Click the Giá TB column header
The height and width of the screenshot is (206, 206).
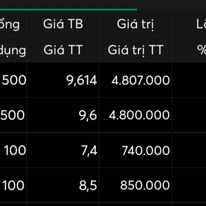click(63, 24)
